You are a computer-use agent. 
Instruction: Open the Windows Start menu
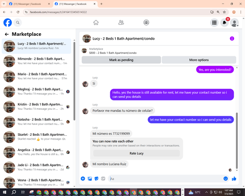click(x=4, y=192)
